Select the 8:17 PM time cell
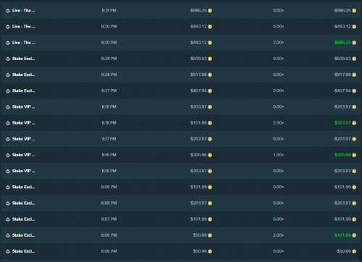Screen dimensions: 362x262 click(x=109, y=139)
